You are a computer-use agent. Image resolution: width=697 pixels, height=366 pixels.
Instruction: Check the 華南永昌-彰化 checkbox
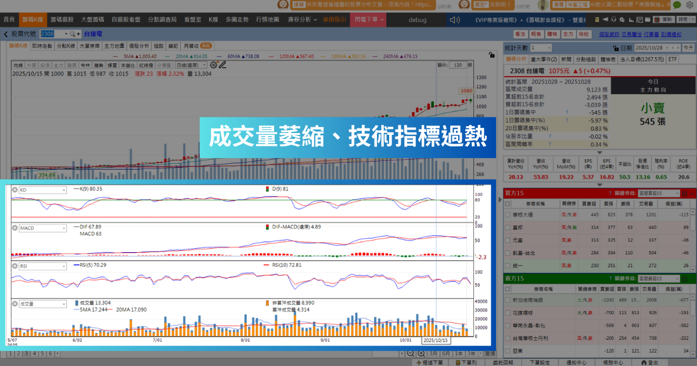coord(508,325)
